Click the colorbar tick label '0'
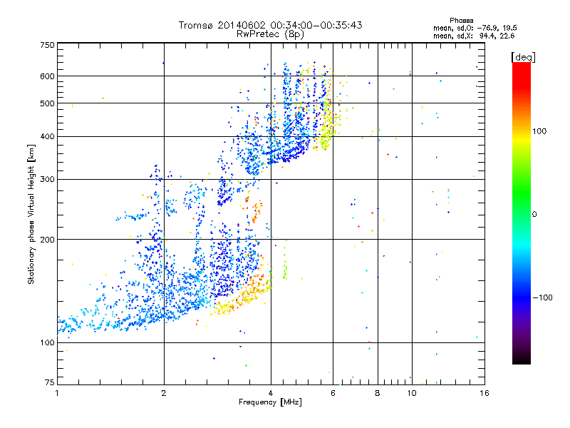570x428 pixels. click(x=534, y=215)
